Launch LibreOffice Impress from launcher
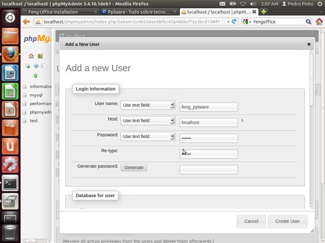Image resolution: width=325 pixels, height=243 pixels. pyautogui.click(x=10, y=109)
